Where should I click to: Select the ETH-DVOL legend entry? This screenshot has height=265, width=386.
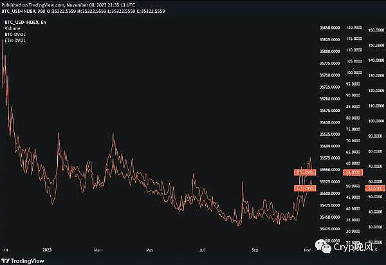pyautogui.click(x=13, y=39)
